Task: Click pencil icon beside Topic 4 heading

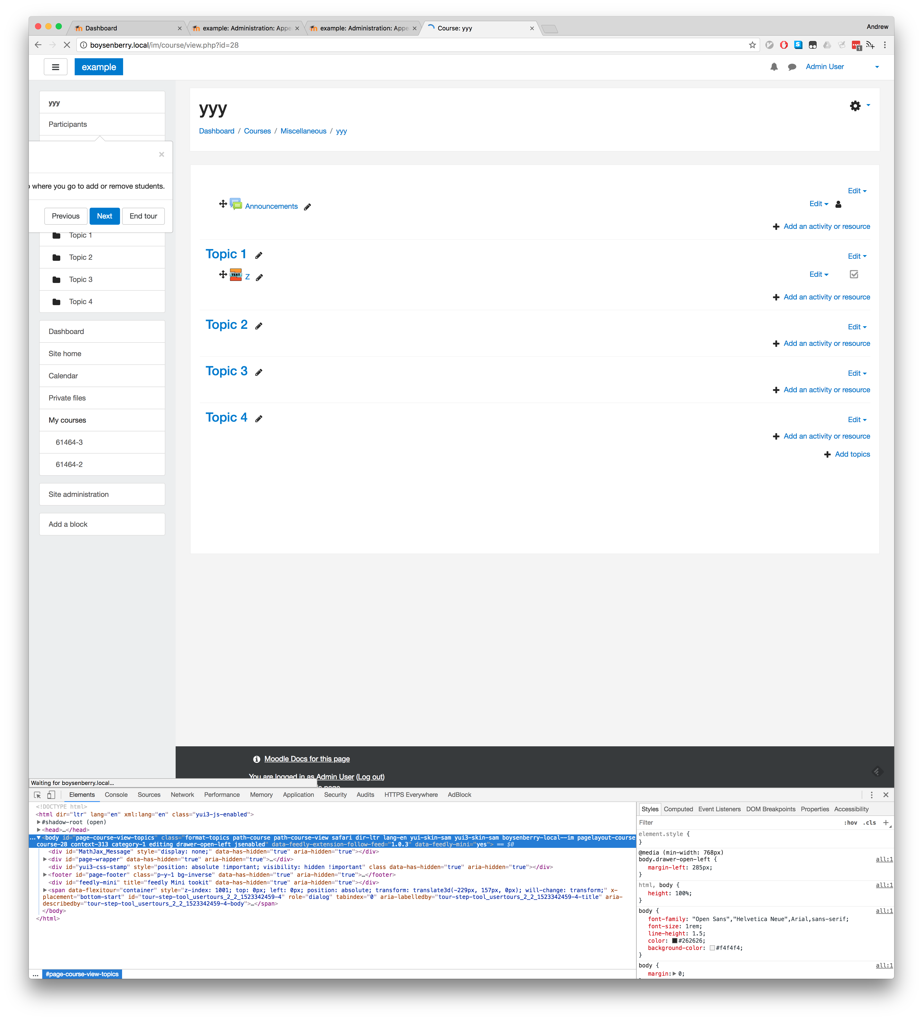Action: [259, 419]
